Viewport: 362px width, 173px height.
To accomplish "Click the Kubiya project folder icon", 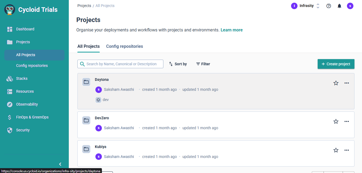I will pyautogui.click(x=86, y=149).
